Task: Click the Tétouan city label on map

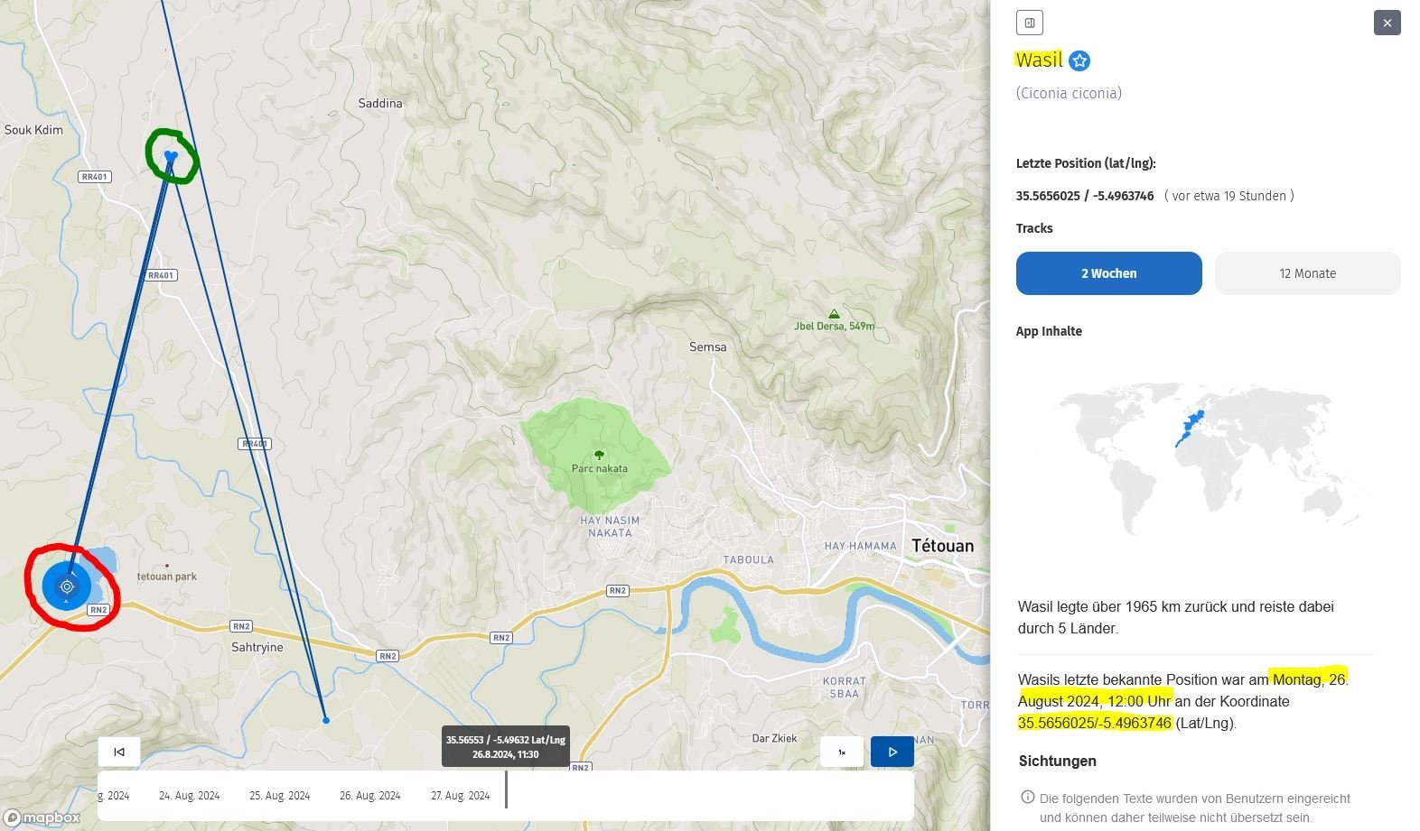Action: point(942,546)
